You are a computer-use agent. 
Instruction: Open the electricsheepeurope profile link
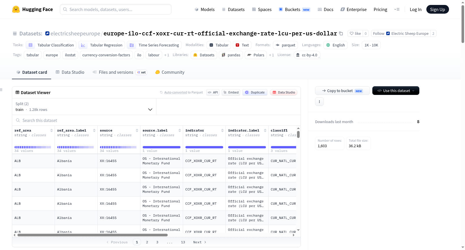coord(75,34)
